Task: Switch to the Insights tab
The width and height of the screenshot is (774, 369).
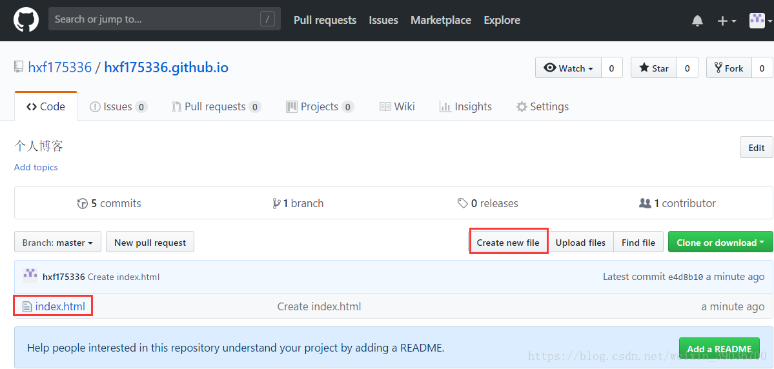Action: point(465,106)
